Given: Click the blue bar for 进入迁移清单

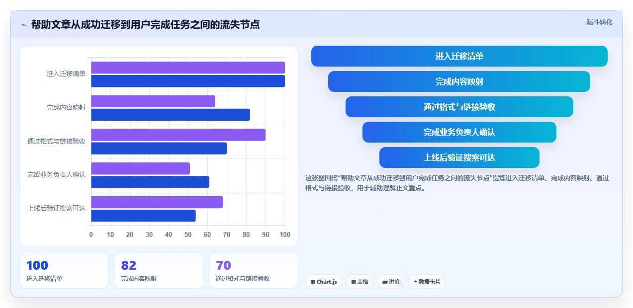Looking at the screenshot, I should 188,81.
